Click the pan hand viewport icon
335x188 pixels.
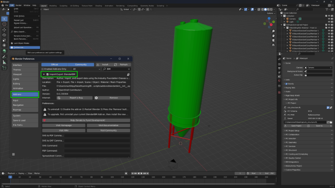click(x=273, y=36)
